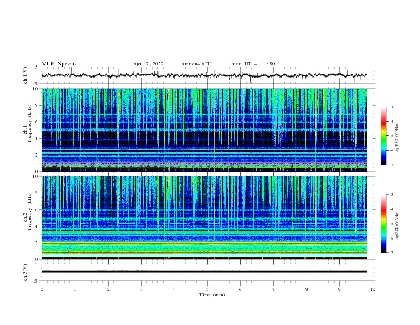Click time axis tick label "1"

pyautogui.click(x=75, y=289)
